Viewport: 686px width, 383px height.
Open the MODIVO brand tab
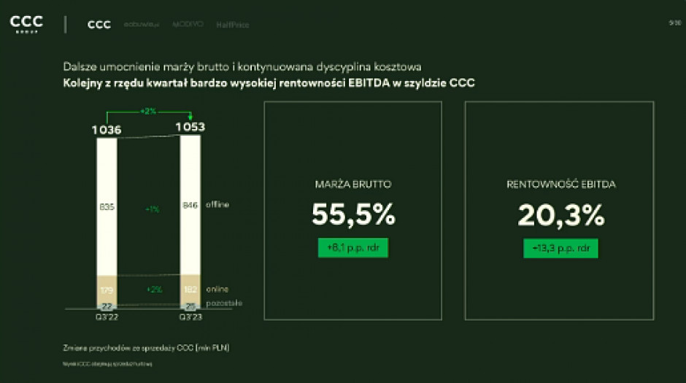pyautogui.click(x=187, y=25)
